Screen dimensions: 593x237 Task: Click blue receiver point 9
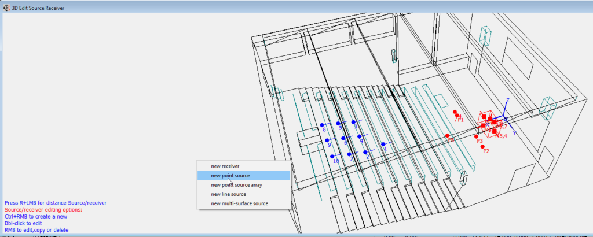click(x=327, y=140)
